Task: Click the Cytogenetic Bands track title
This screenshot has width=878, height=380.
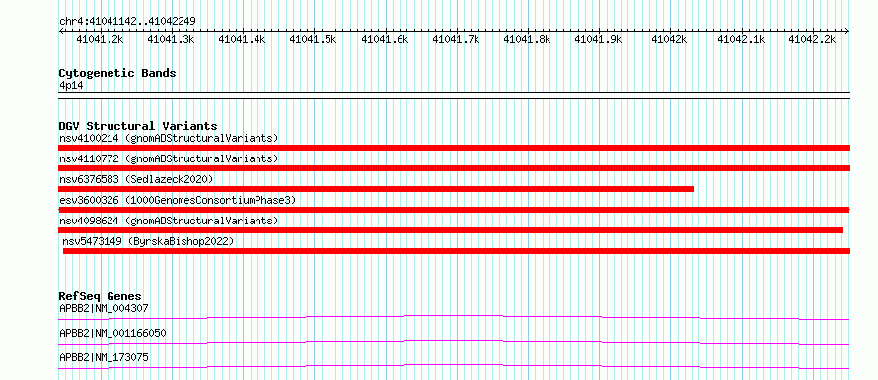Action: pyautogui.click(x=117, y=73)
